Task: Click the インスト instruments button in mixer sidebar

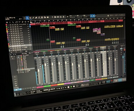Action: [16, 88]
